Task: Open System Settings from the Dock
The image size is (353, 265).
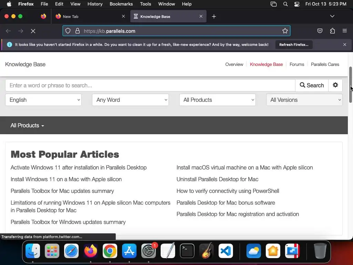Action: click(149, 251)
